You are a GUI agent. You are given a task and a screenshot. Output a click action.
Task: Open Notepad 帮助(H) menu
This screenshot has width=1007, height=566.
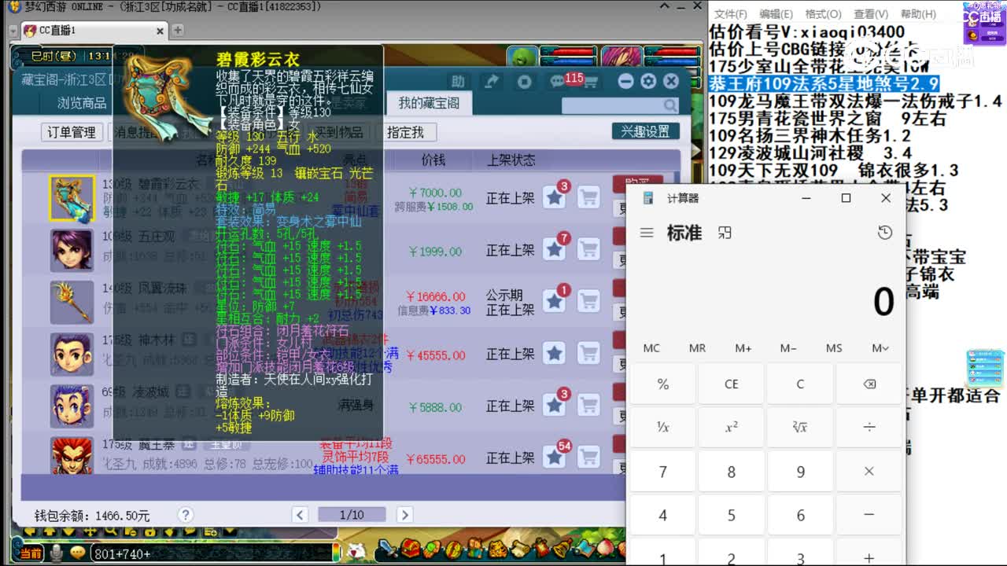(917, 14)
